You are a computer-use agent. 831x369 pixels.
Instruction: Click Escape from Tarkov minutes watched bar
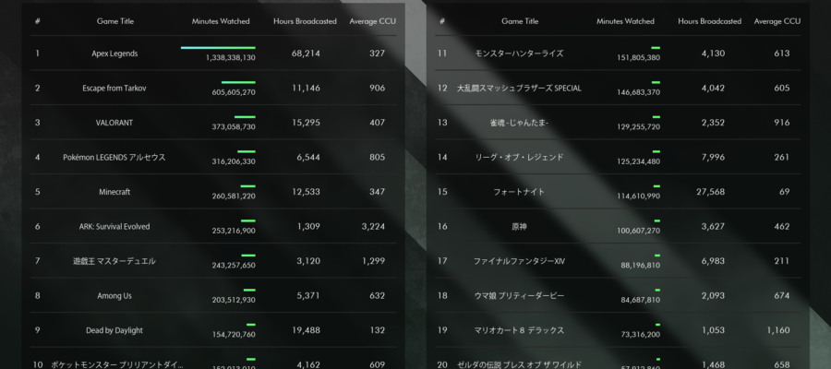tap(238, 83)
